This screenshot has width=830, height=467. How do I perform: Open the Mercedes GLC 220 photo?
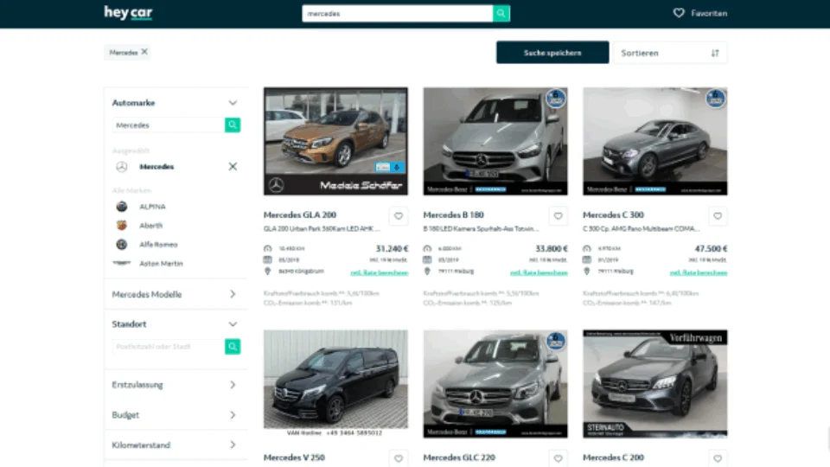(x=495, y=384)
